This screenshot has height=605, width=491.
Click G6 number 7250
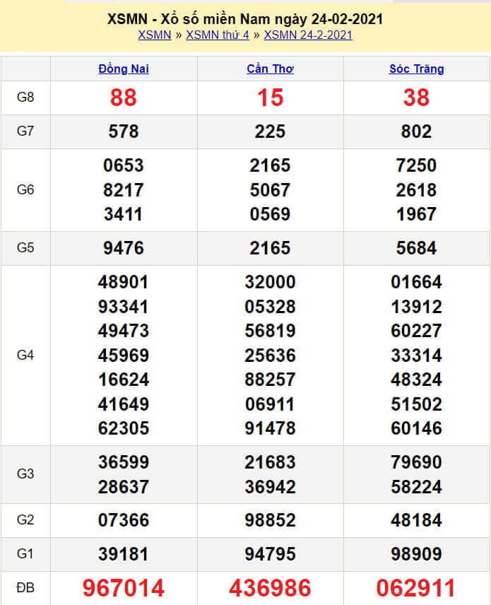(417, 165)
